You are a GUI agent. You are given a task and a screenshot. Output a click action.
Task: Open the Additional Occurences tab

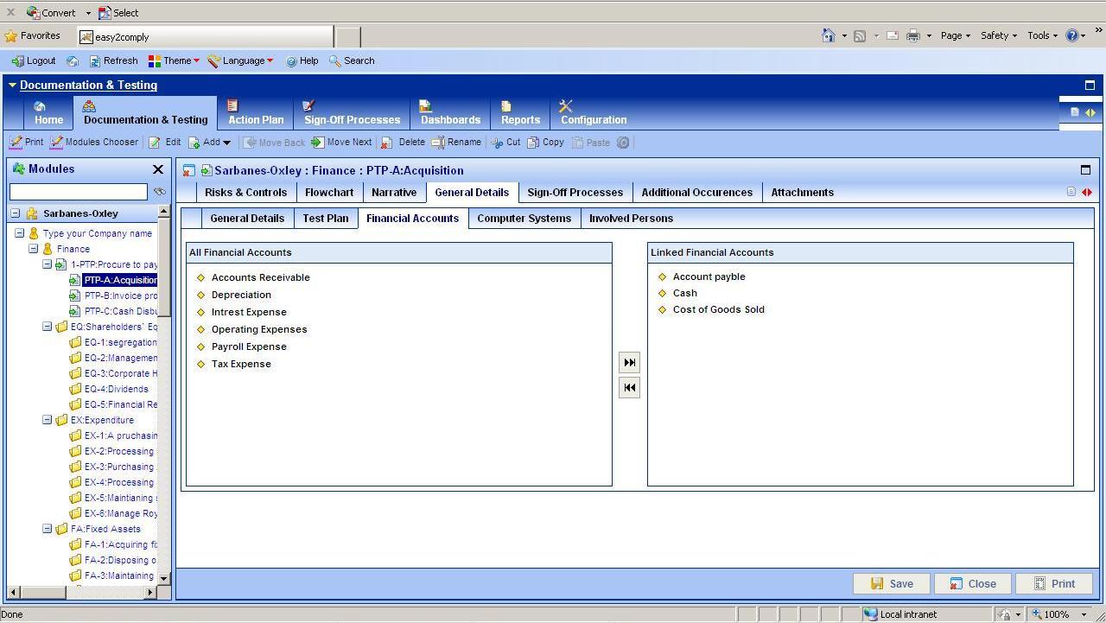696,193
